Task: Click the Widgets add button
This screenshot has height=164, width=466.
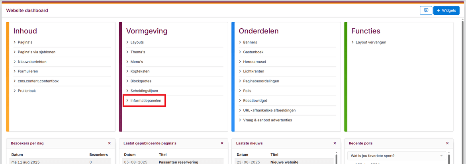Action: [446, 10]
